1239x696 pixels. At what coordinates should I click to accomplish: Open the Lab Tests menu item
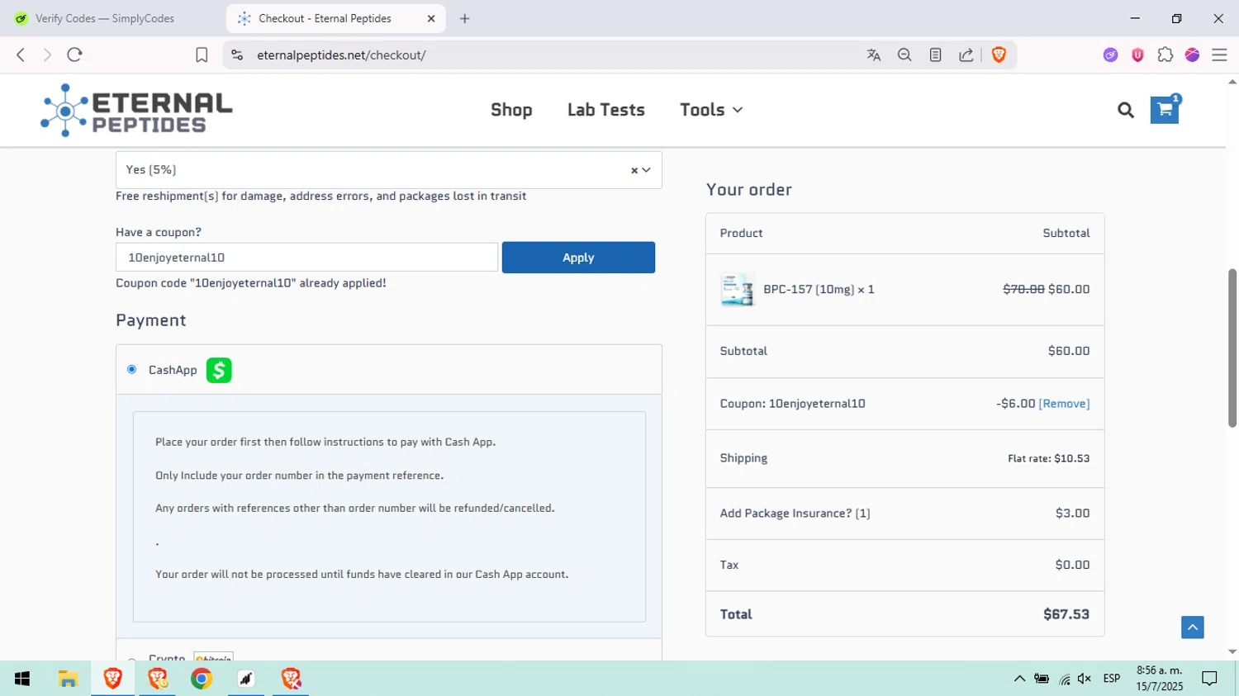[x=605, y=110]
